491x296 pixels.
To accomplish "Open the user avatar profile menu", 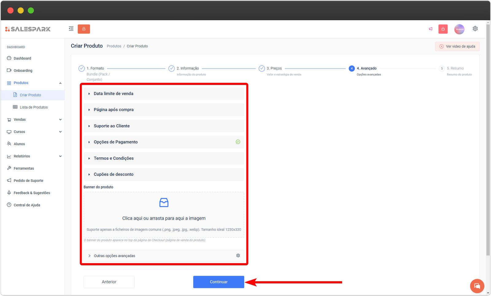I will coord(459,29).
